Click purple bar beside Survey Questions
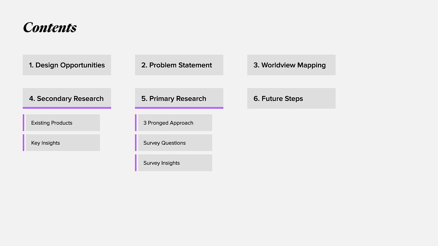This screenshot has height=246, width=438. click(136, 143)
